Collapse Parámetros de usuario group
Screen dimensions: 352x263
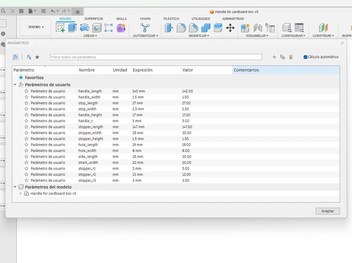(15, 85)
